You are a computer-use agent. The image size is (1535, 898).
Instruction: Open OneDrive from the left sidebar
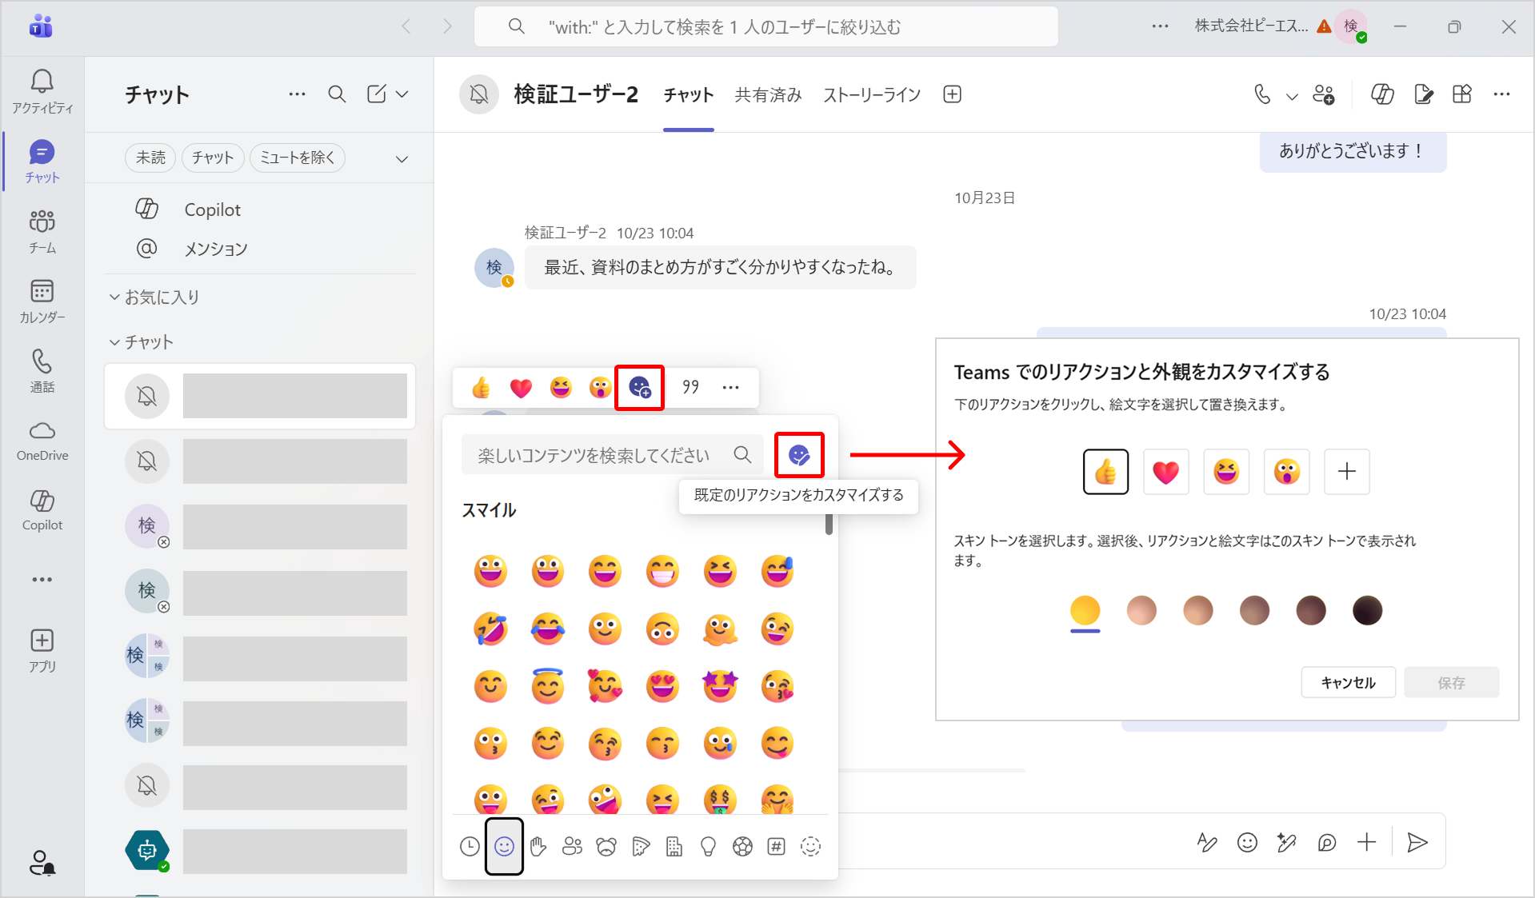[x=42, y=441]
